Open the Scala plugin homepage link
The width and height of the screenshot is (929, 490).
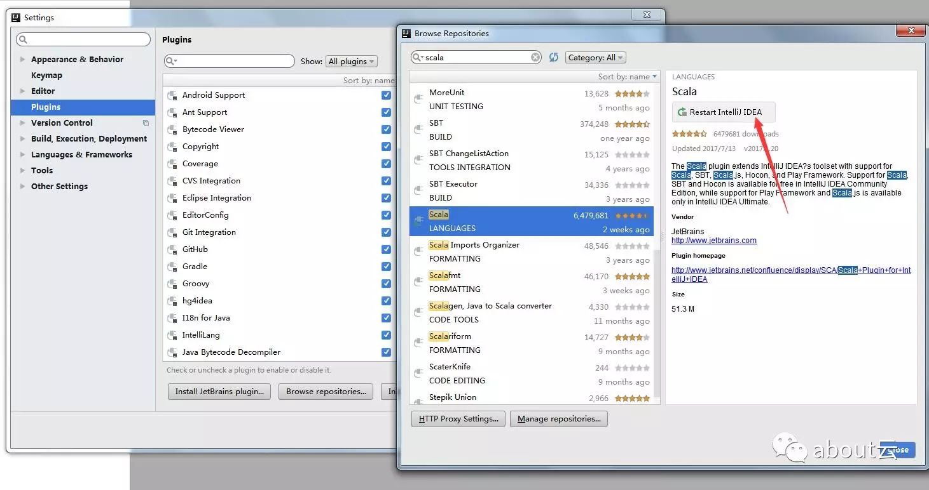[x=791, y=274]
